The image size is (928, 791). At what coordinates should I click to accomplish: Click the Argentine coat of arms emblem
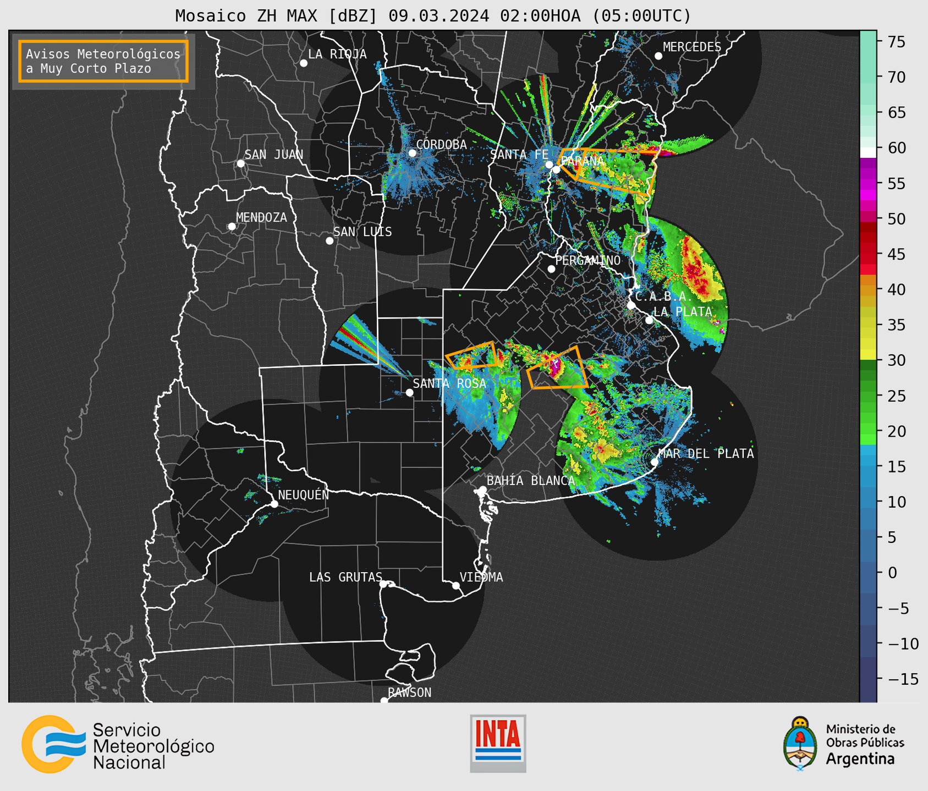click(800, 744)
